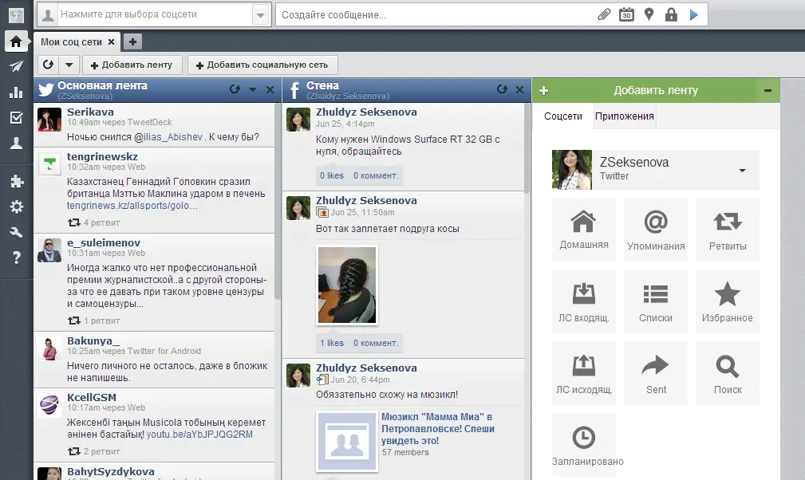Image resolution: width=805 pixels, height=480 pixels.
Task: Click the refresh all streams button
Action: coord(48,65)
